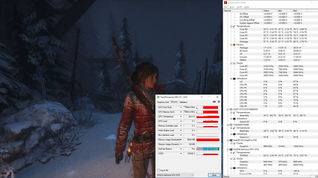Collapse the HGST HTS721010A9E630 node

(228, 109)
